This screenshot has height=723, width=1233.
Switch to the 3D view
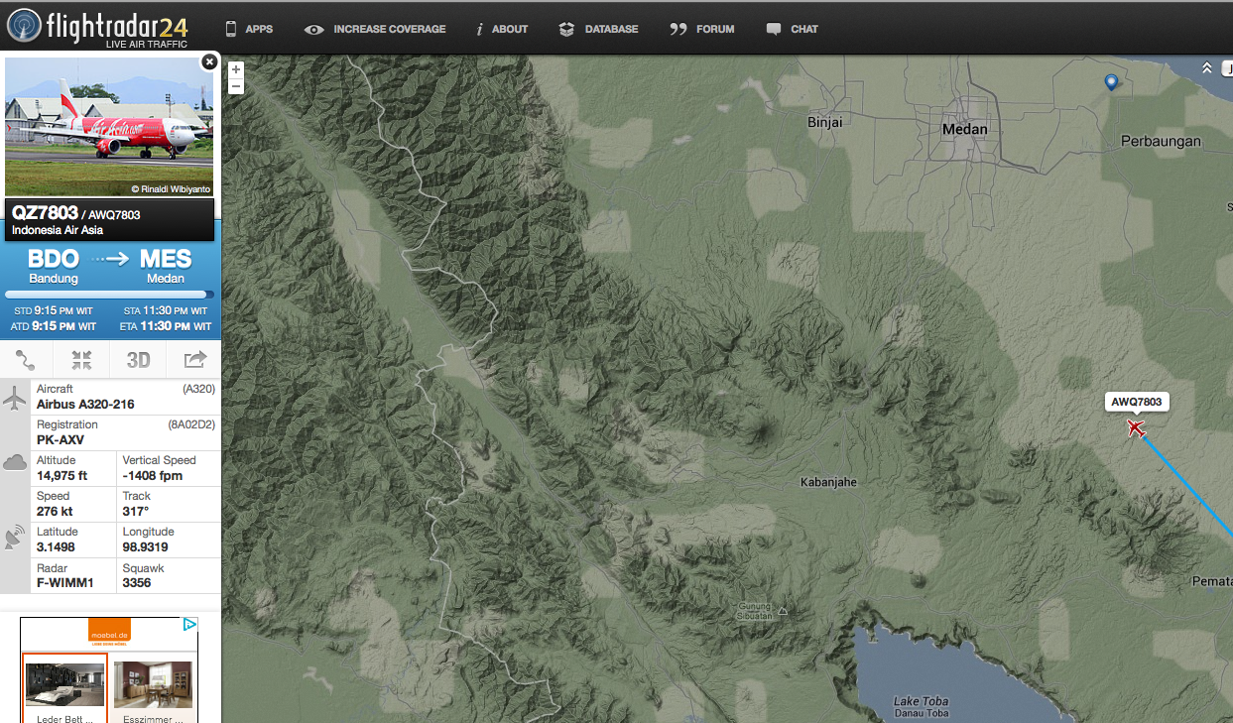pyautogui.click(x=138, y=359)
